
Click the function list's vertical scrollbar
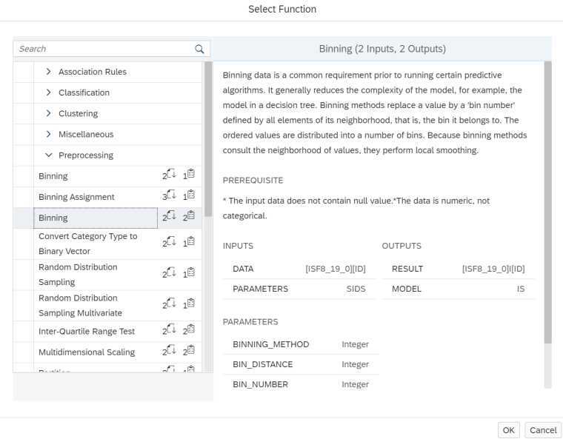(208, 141)
